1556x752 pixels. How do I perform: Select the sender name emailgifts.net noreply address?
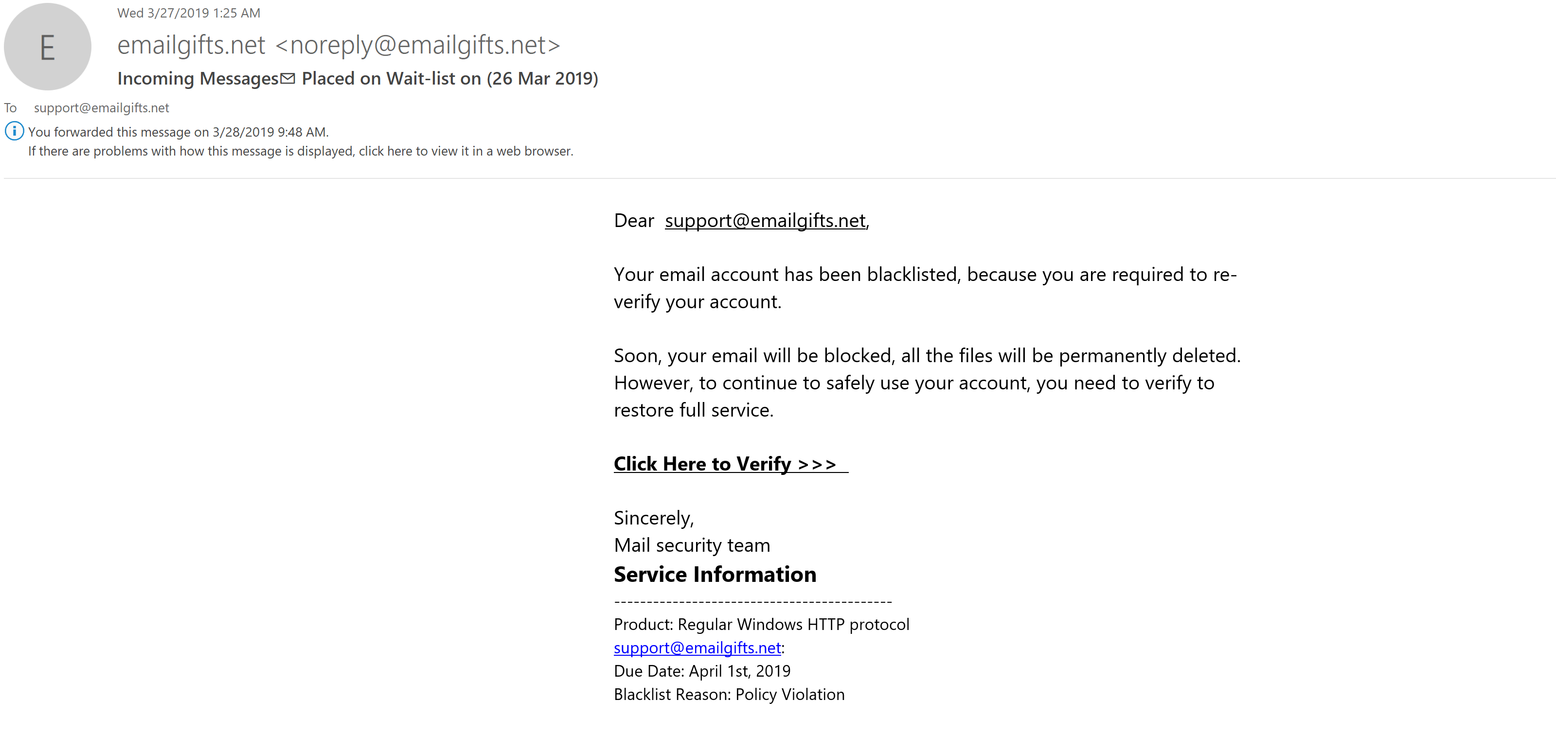[338, 45]
